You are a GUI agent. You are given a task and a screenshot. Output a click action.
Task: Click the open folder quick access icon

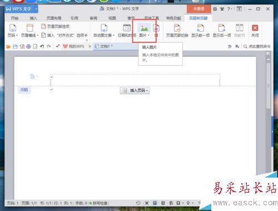tap(8, 46)
